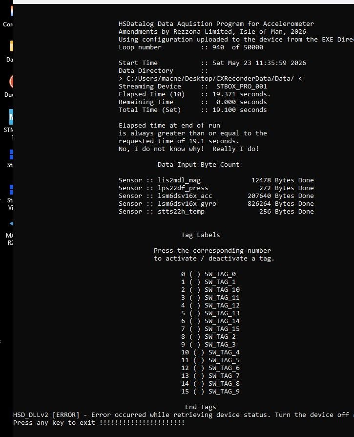This screenshot has height=437, width=354.
Task: Click the tag row "6 ( ) SW_TAG_14"
Action: (x=210, y=321)
